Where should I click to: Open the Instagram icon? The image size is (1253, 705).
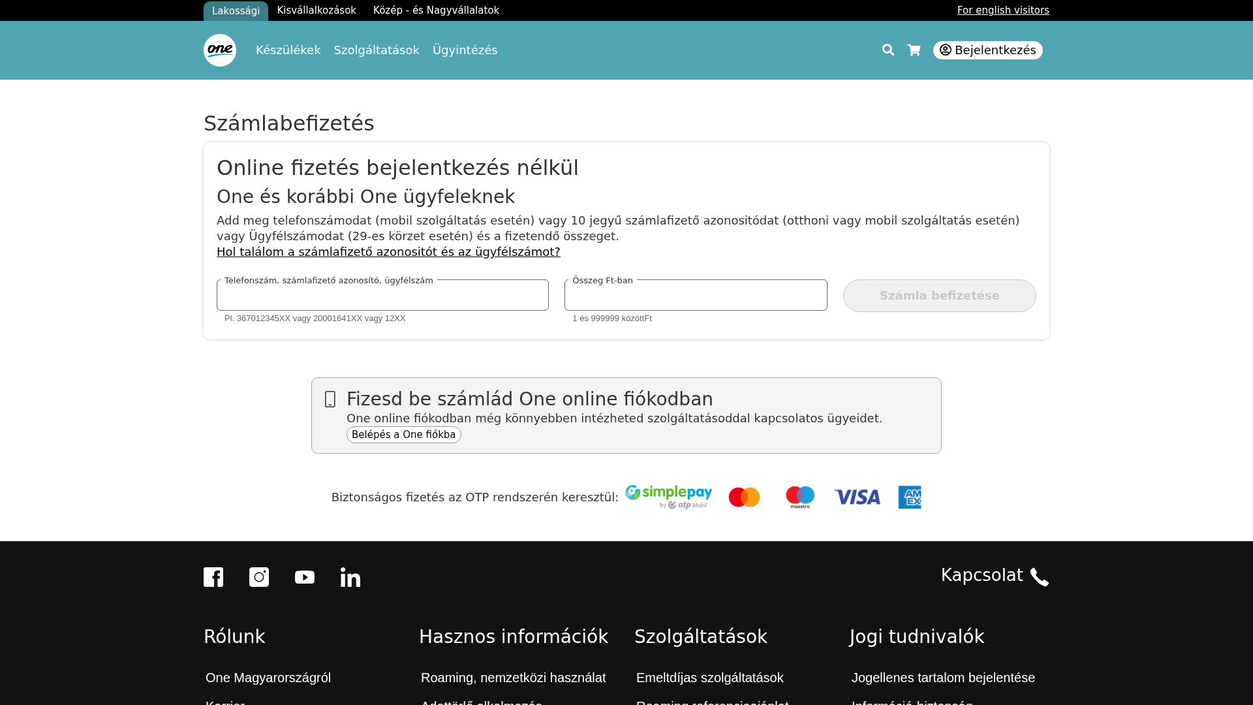258,577
